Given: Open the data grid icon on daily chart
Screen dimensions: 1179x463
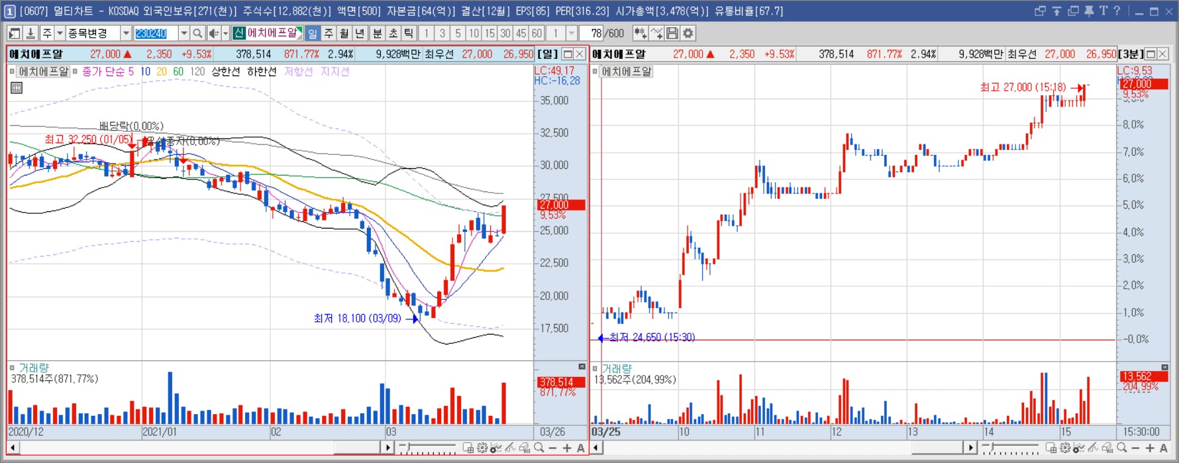Looking at the screenshot, I should [17, 87].
